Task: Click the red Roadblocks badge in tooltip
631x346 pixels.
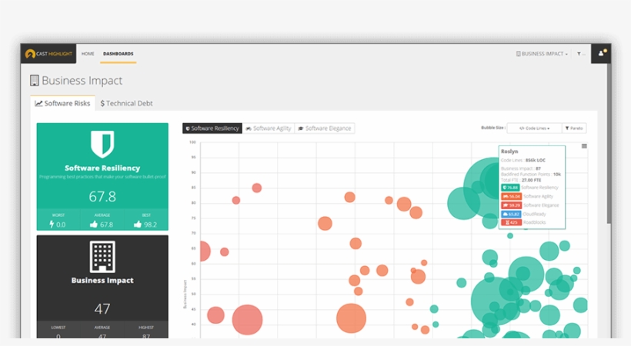Action: coord(511,223)
